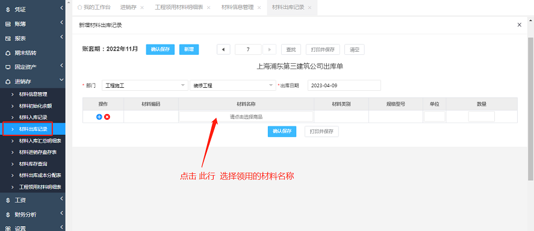Click the 单位 input field
The image size is (534, 231).
point(435,117)
